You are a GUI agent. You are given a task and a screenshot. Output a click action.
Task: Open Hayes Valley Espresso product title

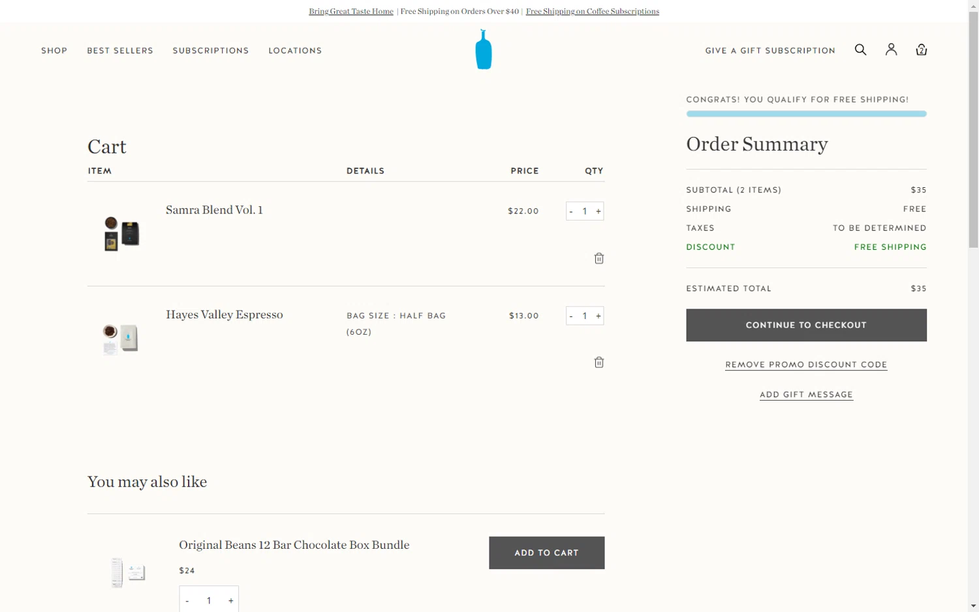click(225, 314)
